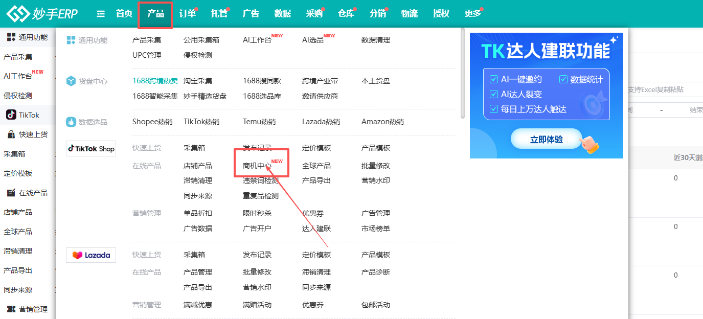Open UPC管理 in the menu
The height and width of the screenshot is (319, 703).
(x=147, y=55)
